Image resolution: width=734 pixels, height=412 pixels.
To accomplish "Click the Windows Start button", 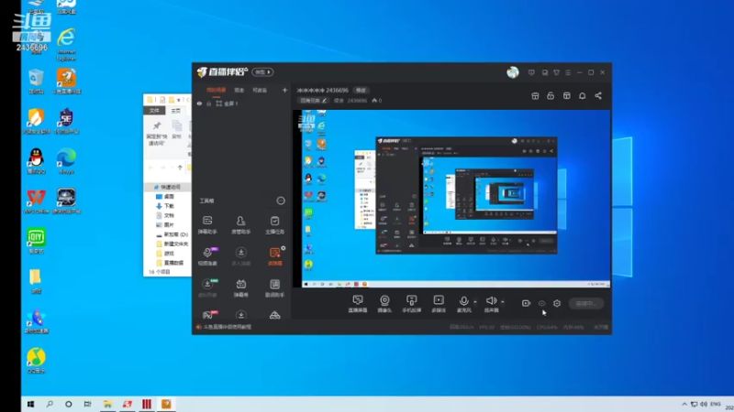I will (x=31, y=404).
